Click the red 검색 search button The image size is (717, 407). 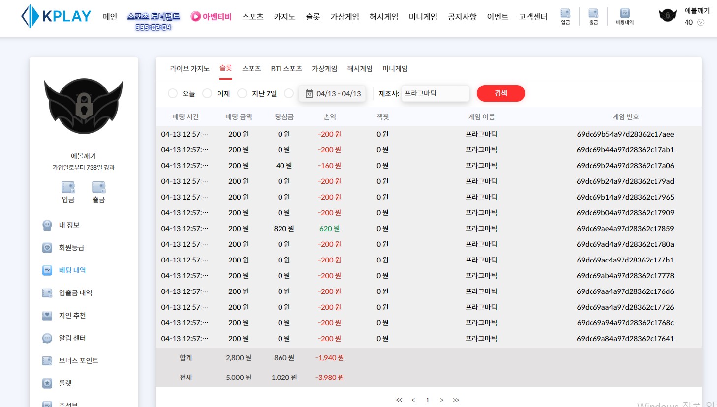500,93
